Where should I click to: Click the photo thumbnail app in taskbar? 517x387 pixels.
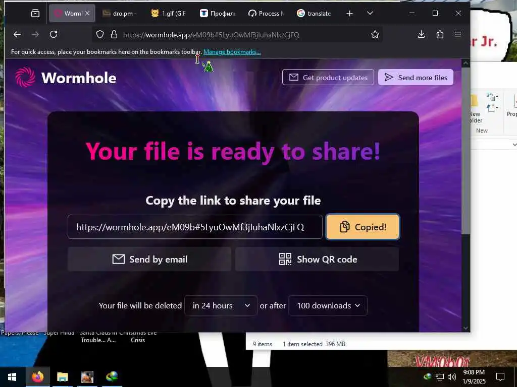87,377
